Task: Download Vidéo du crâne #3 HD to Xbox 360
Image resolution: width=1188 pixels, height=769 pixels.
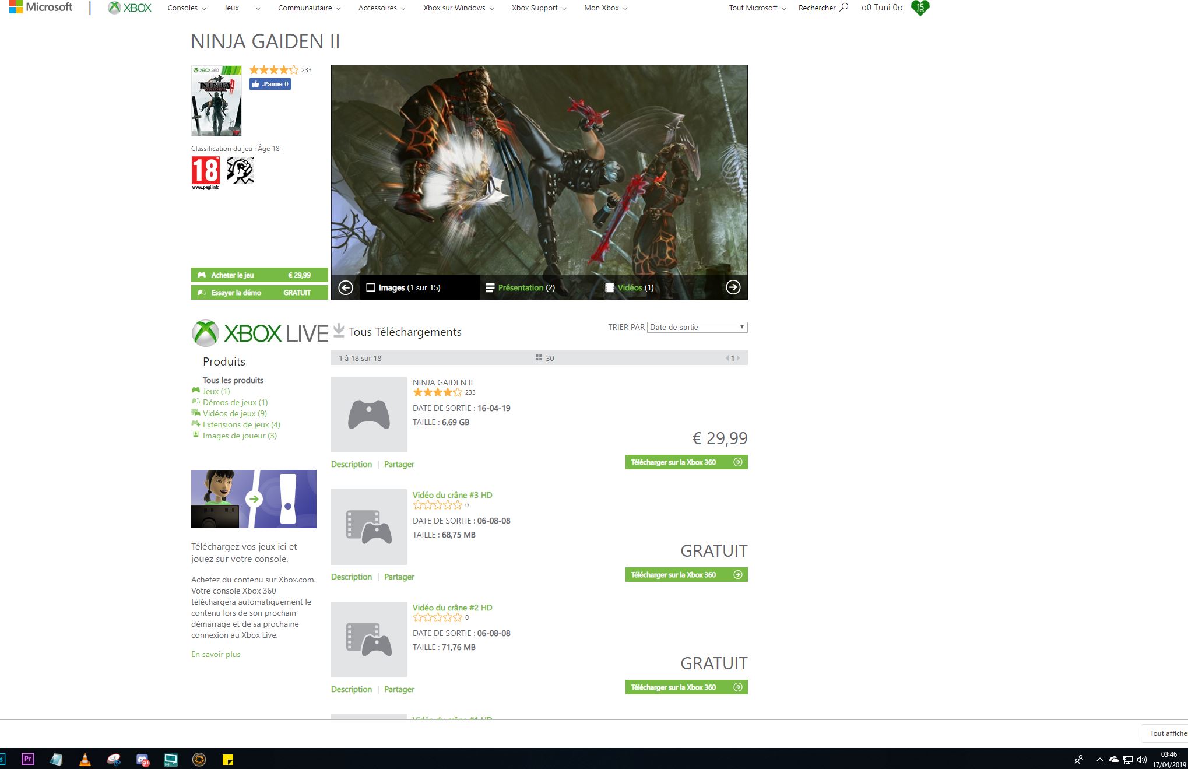Action: tap(686, 574)
